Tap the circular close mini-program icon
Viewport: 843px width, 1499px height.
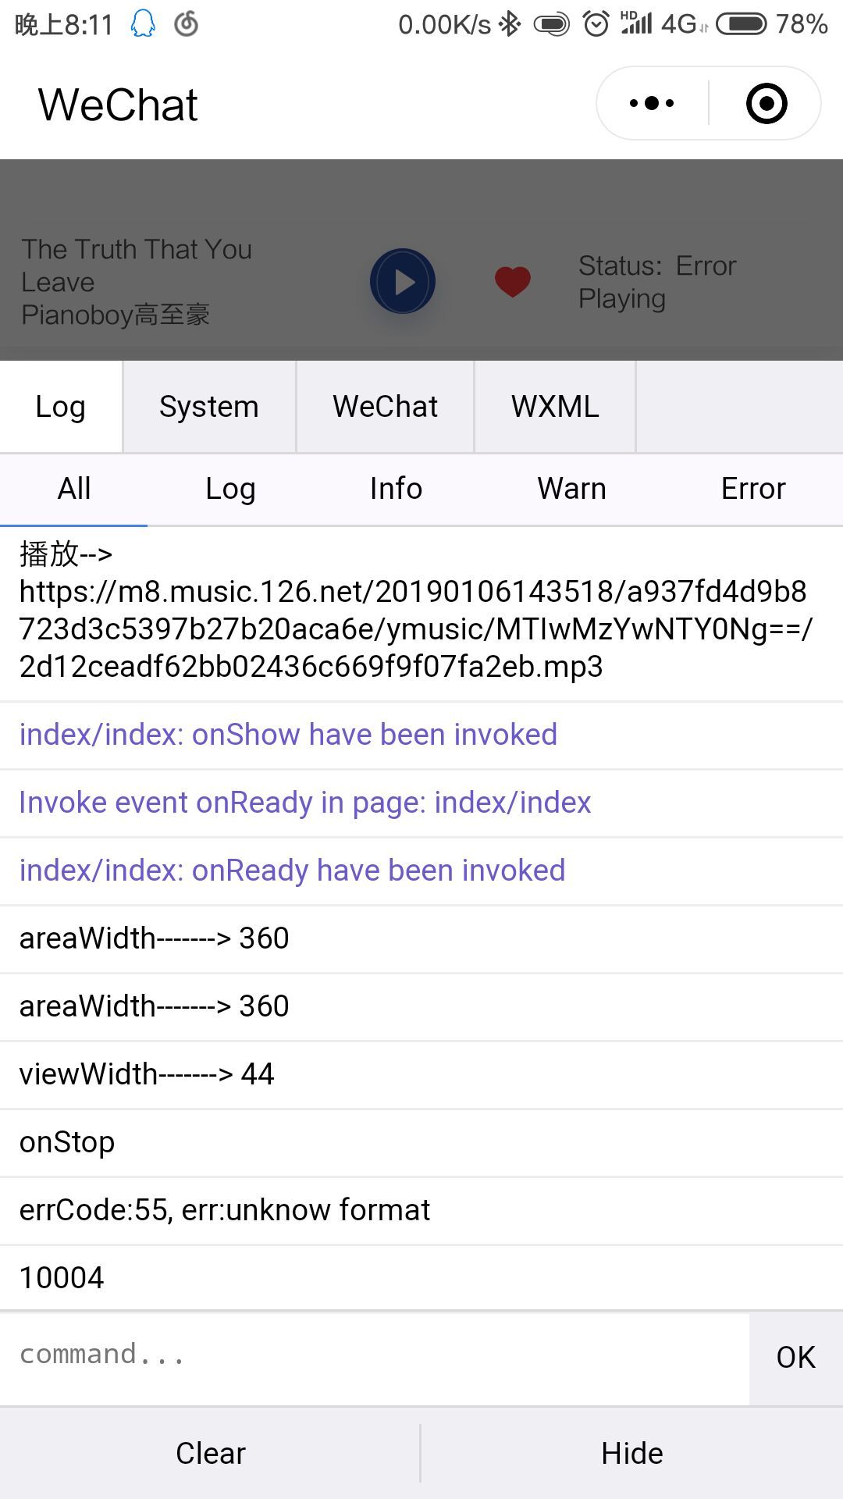click(x=767, y=103)
